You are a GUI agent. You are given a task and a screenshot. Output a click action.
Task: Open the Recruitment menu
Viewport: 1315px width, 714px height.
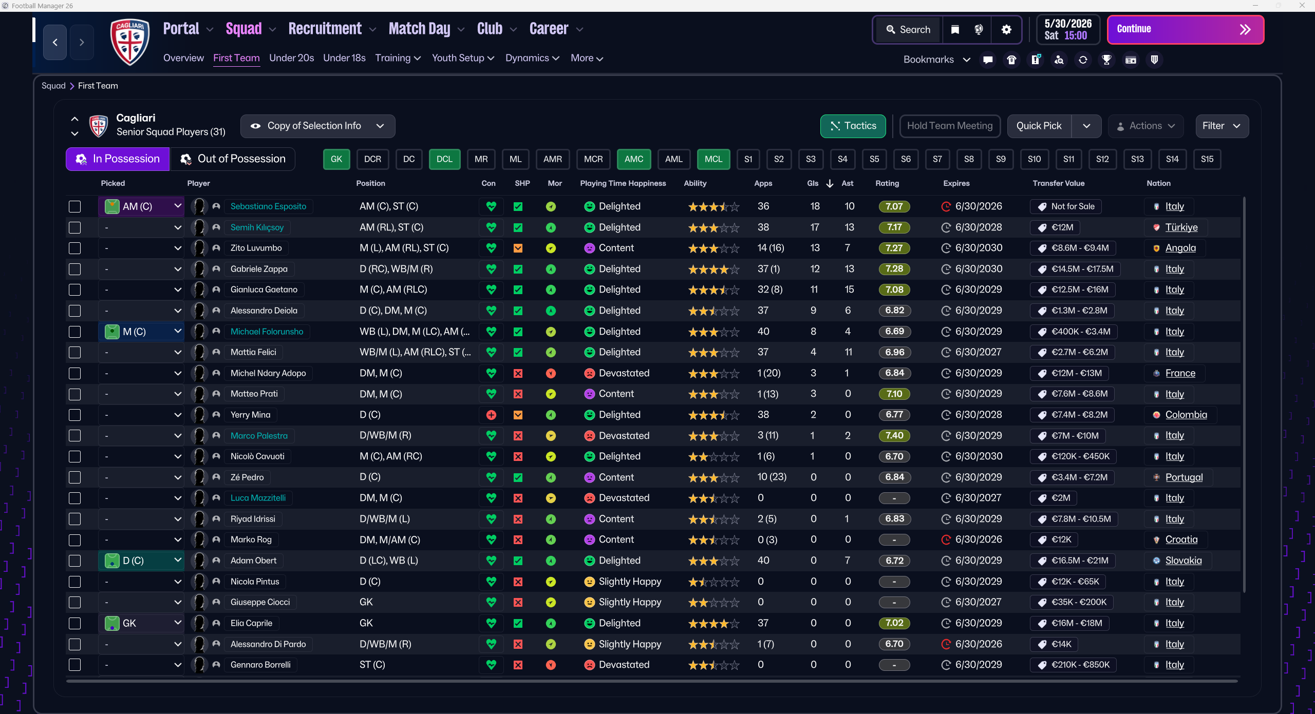click(325, 29)
